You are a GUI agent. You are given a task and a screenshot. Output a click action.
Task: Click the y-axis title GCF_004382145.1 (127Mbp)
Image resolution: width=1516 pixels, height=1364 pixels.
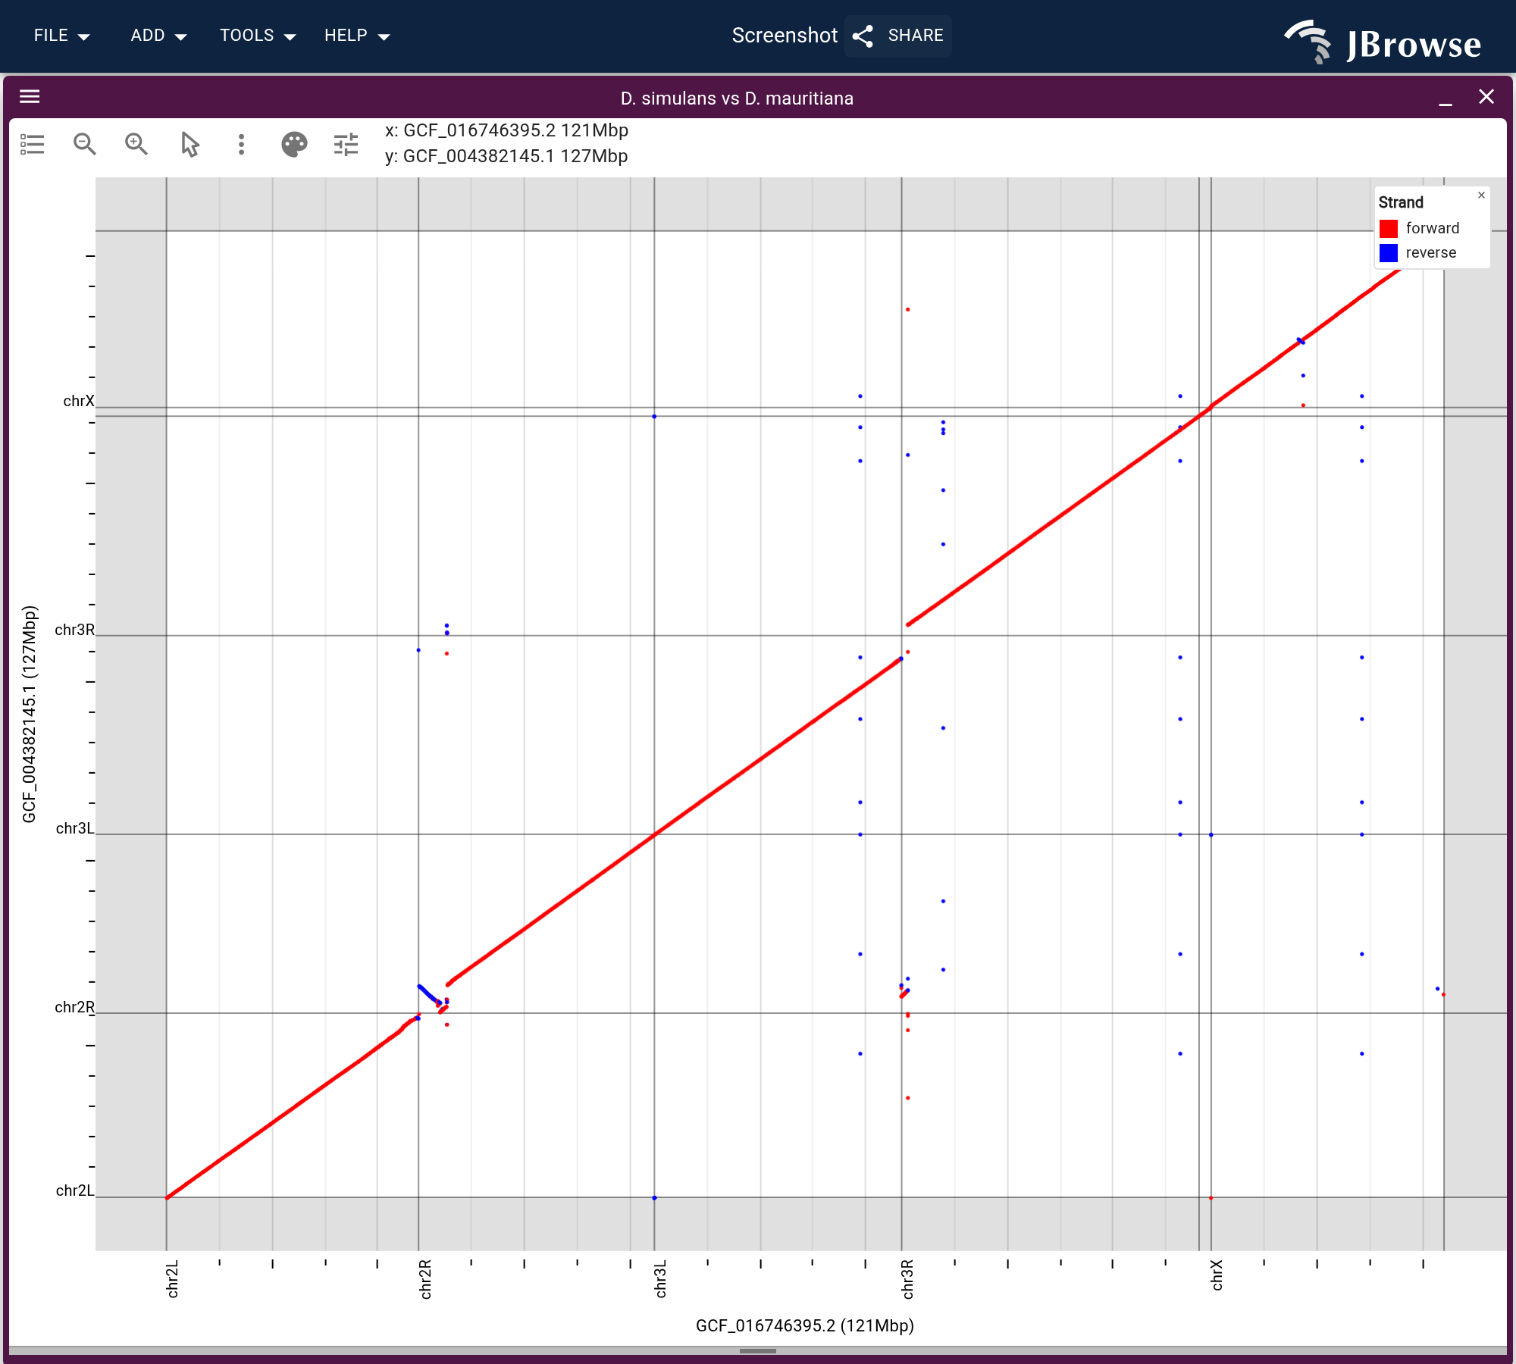(x=30, y=714)
